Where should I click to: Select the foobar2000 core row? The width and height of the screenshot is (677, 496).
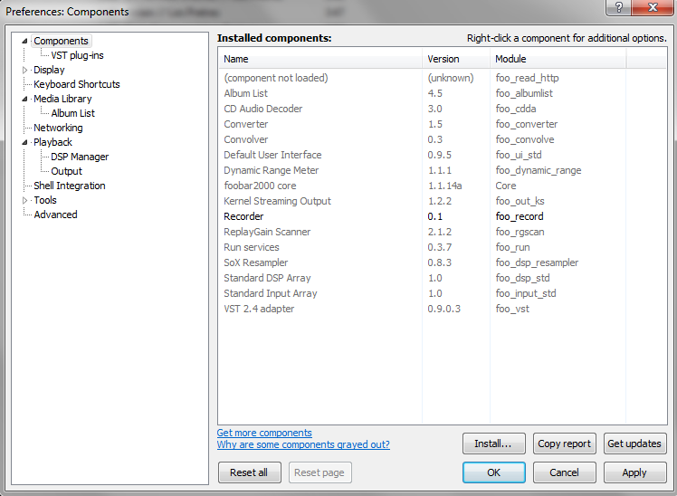click(x=442, y=186)
